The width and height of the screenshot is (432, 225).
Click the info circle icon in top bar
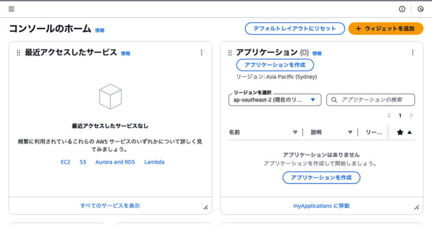[402, 9]
